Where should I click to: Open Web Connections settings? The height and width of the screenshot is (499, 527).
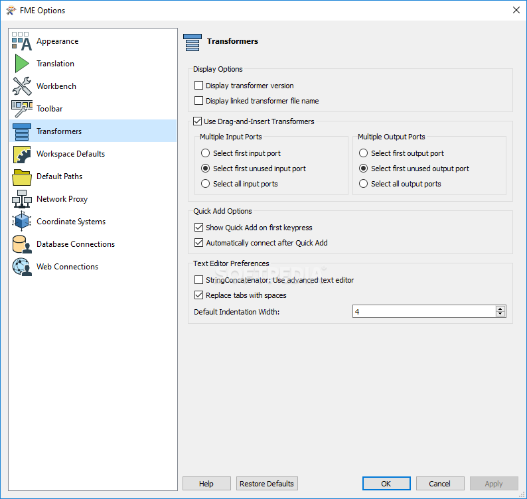point(93,267)
